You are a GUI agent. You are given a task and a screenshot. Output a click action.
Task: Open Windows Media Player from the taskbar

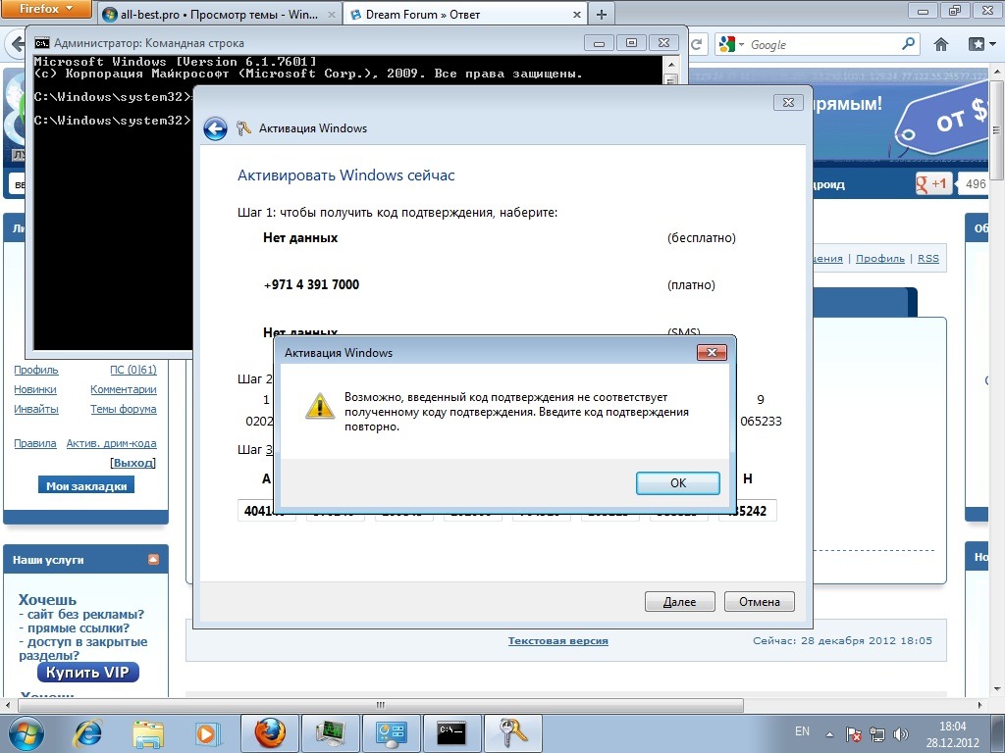[207, 733]
